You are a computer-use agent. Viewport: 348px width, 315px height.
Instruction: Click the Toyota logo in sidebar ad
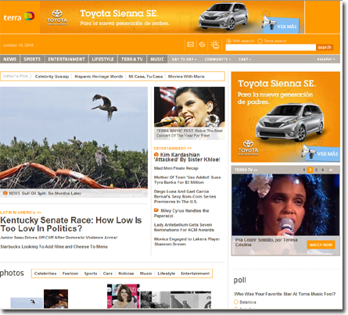248,148
